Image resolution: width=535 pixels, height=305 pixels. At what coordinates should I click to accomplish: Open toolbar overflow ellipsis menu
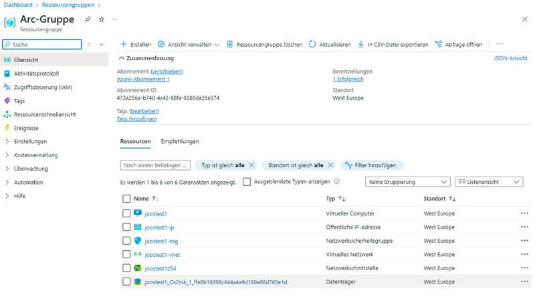pos(500,44)
